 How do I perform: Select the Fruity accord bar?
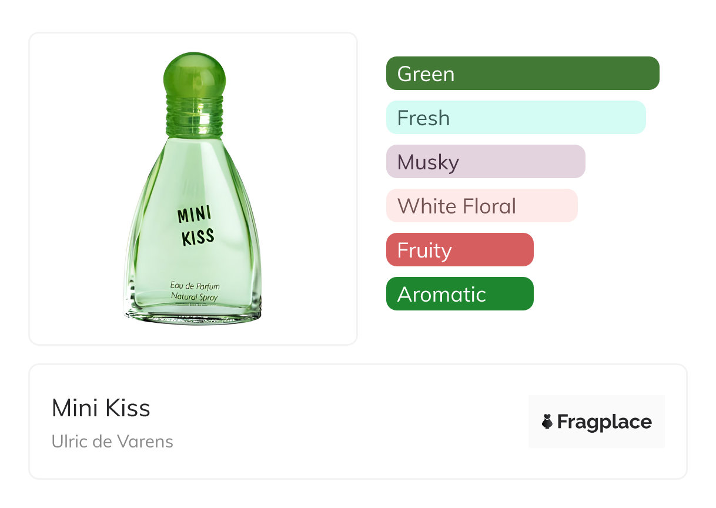pos(460,250)
